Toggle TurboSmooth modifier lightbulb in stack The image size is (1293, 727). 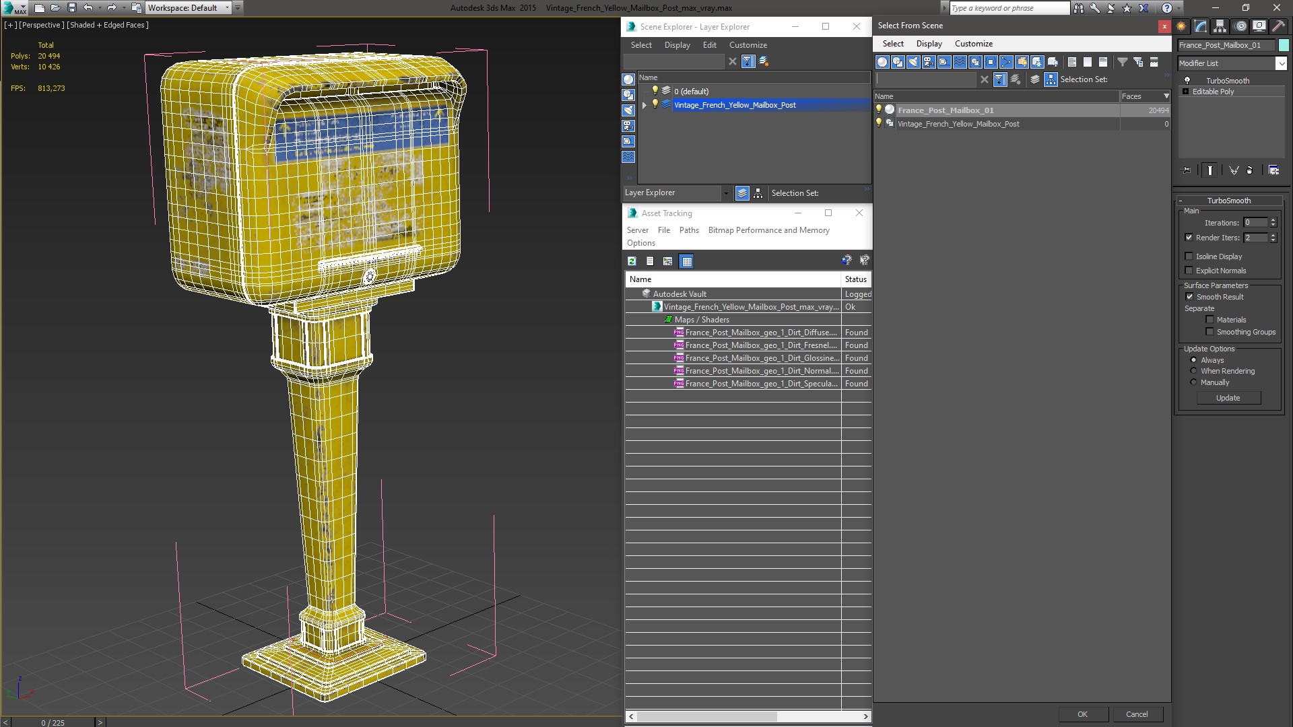pyautogui.click(x=1187, y=81)
